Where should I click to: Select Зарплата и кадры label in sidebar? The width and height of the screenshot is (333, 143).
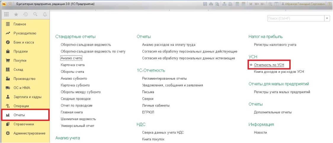[28, 97]
